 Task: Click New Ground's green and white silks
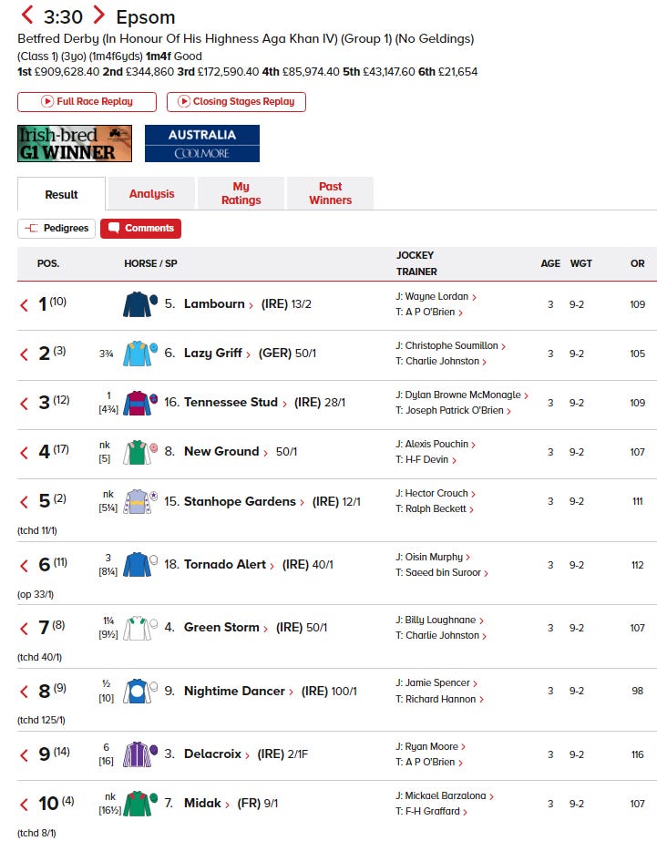140,452
